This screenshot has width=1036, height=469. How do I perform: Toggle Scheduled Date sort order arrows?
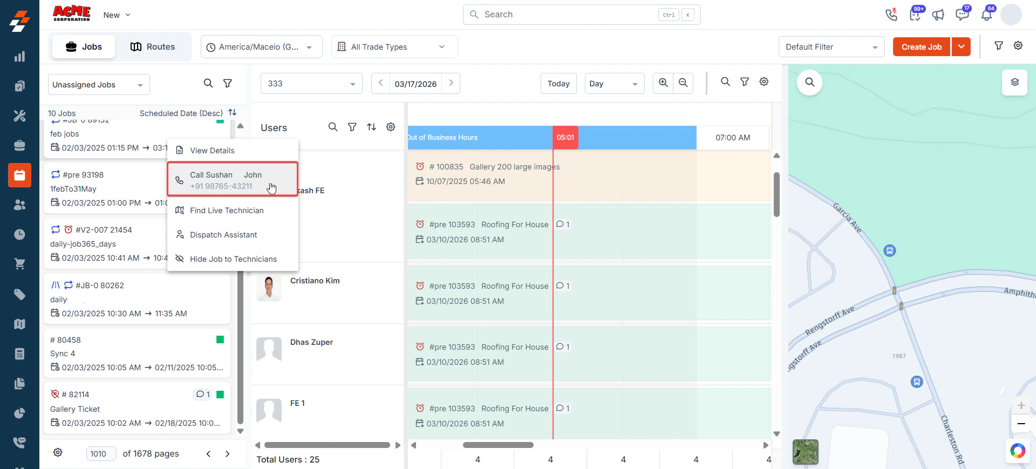[233, 112]
